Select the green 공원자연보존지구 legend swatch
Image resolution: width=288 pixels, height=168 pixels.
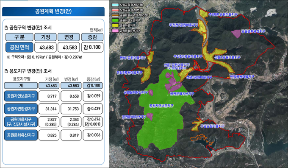point(115,20)
